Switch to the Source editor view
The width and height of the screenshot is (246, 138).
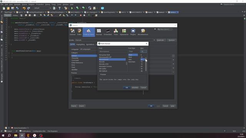(8, 15)
